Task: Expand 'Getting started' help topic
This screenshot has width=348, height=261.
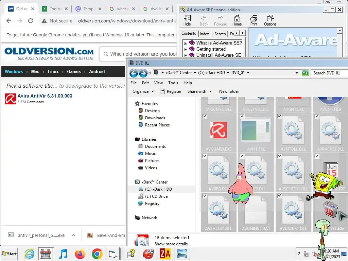Action: click(x=186, y=49)
